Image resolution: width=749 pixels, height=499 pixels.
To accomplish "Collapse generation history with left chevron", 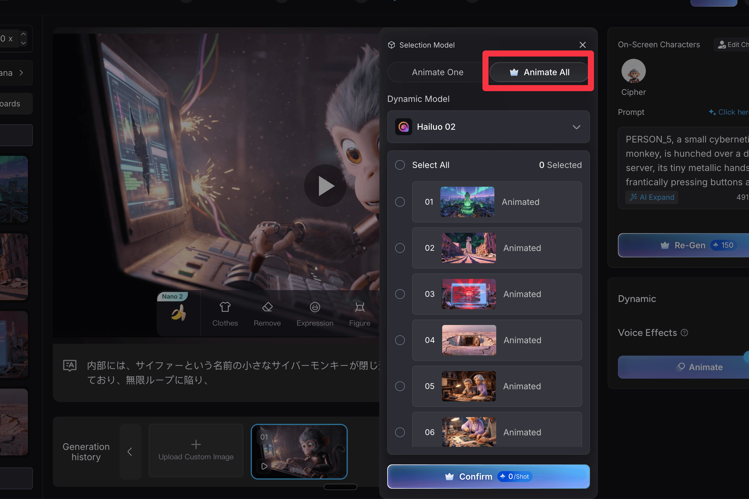I will 130,451.
